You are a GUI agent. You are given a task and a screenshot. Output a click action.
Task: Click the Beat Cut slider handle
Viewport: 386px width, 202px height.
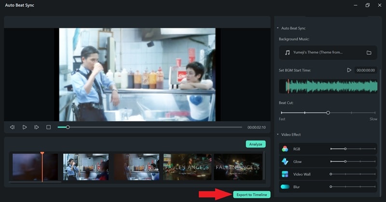328,113
